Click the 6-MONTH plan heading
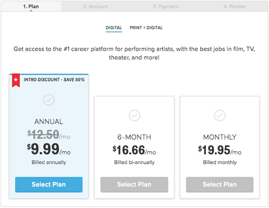 (x=134, y=137)
